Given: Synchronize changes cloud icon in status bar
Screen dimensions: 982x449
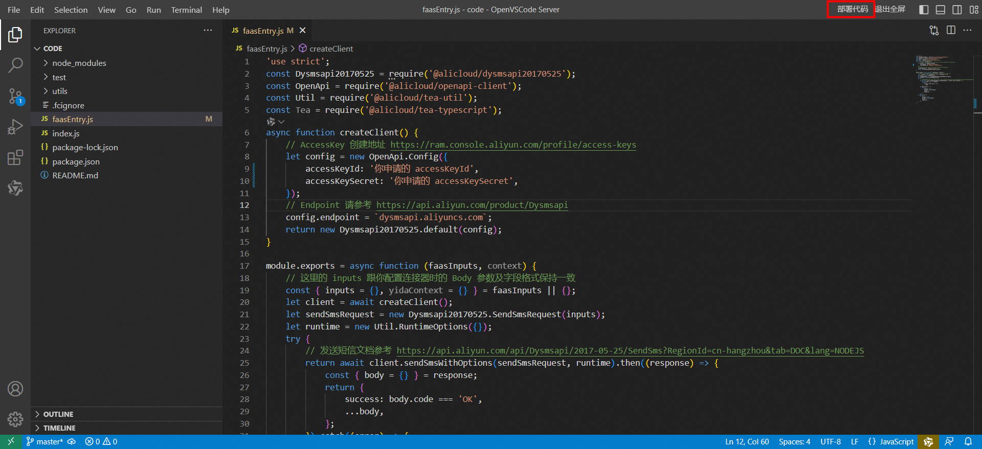Looking at the screenshot, I should point(72,442).
